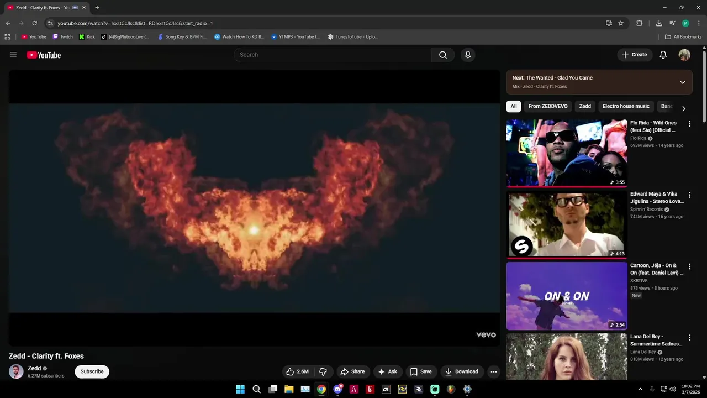
Task: Show hidden system tray icons
Action: click(640, 389)
